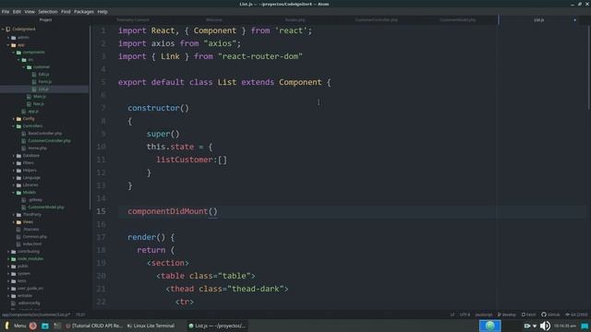The height and width of the screenshot is (332, 591).
Task: Click the Libraries folder icon
Action: [x=18, y=184]
